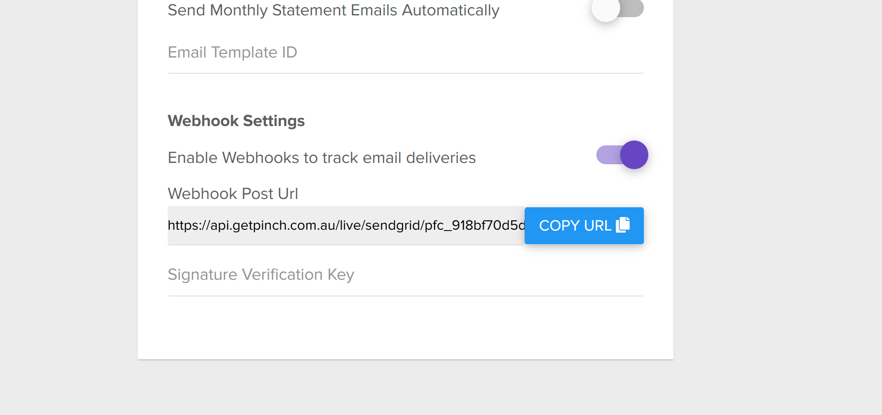Click the copy icon on COPY URL button
Image resolution: width=882 pixels, height=415 pixels.
coord(623,224)
